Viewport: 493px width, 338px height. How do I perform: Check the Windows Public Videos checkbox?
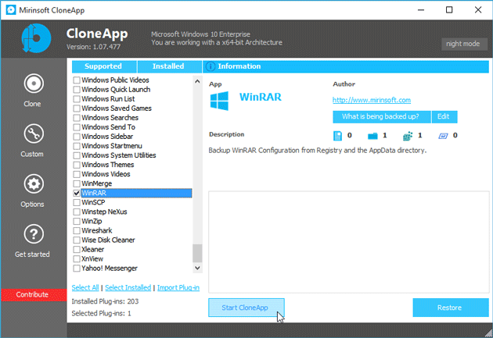point(77,80)
